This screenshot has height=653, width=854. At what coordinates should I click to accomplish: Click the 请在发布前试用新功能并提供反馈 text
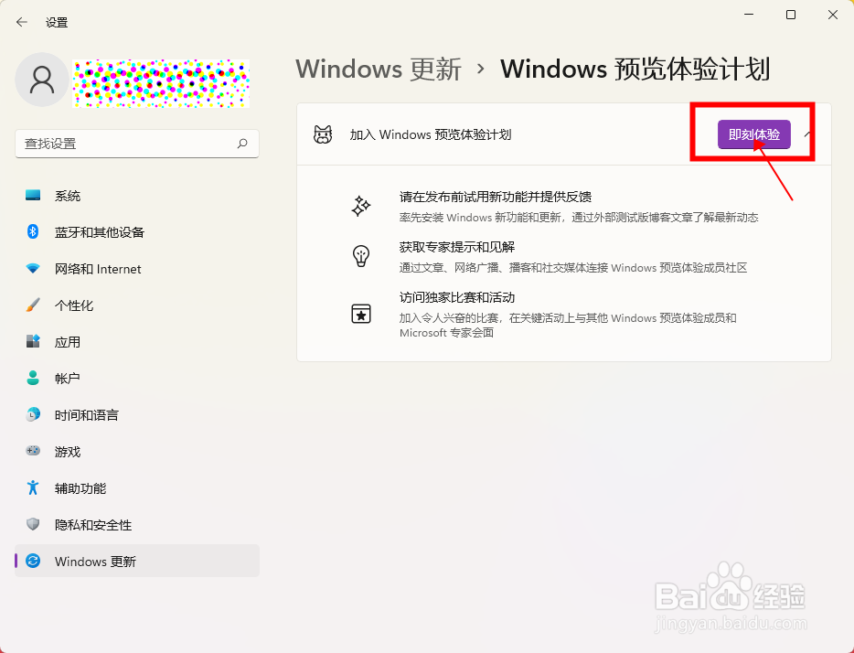495,197
